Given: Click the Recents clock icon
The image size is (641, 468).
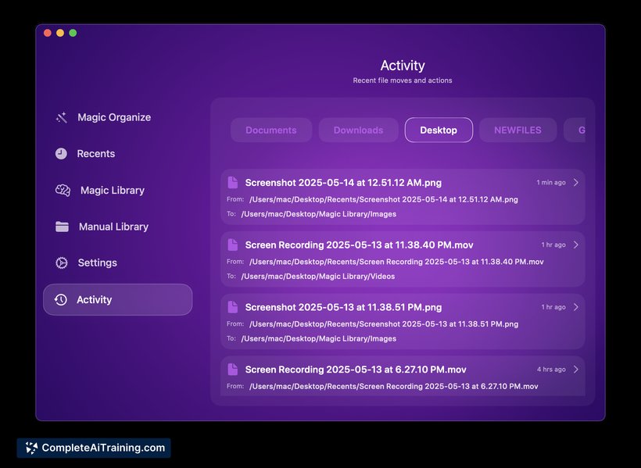Looking at the screenshot, I should [61, 154].
